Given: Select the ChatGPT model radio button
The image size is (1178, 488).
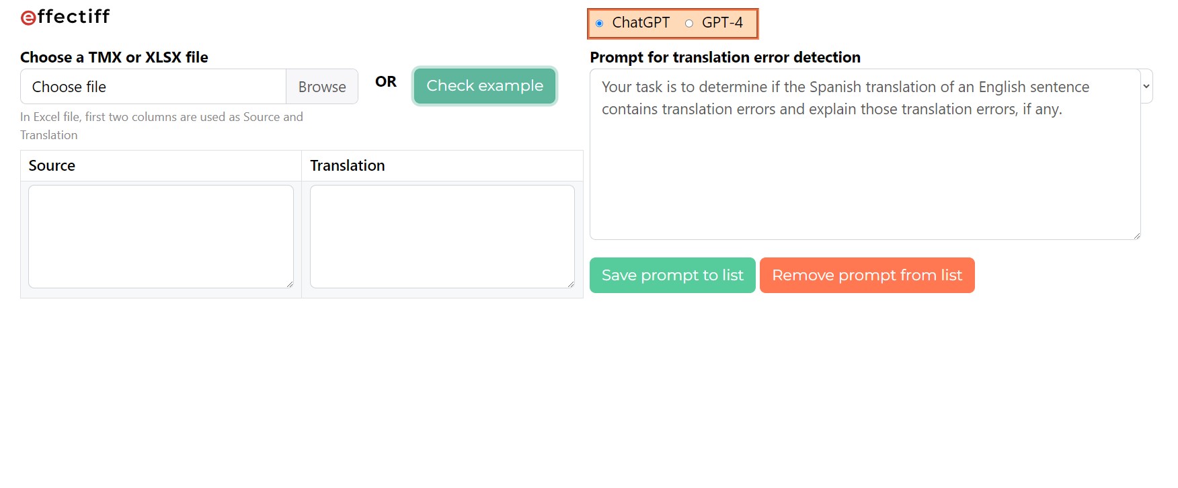Looking at the screenshot, I should (600, 24).
